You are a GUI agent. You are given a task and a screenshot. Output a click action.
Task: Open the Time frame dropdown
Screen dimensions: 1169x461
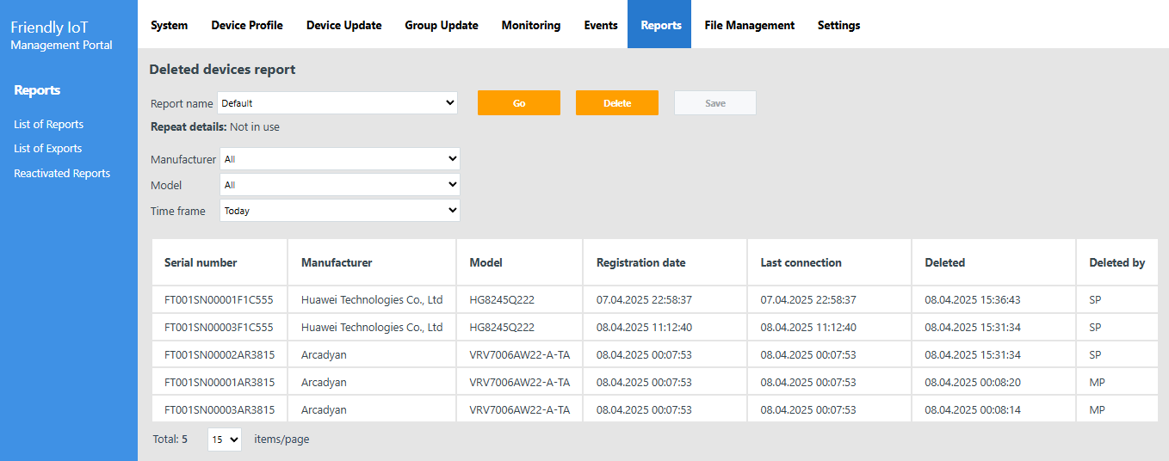tap(340, 211)
